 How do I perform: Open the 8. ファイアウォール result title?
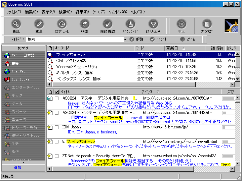[79, 141]
